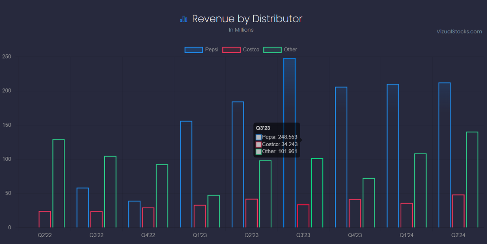Click the Other bar for Q2'23
This screenshot has height=244, width=487.
tap(265, 194)
